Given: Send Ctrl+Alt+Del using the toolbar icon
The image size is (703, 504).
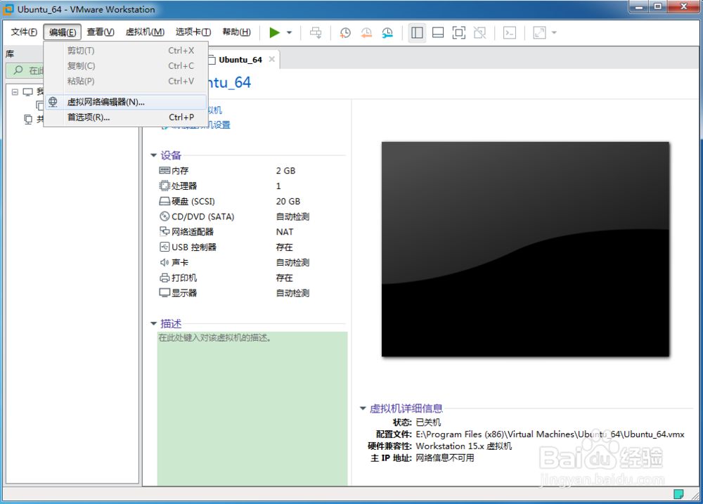Looking at the screenshot, I should pos(316,32).
